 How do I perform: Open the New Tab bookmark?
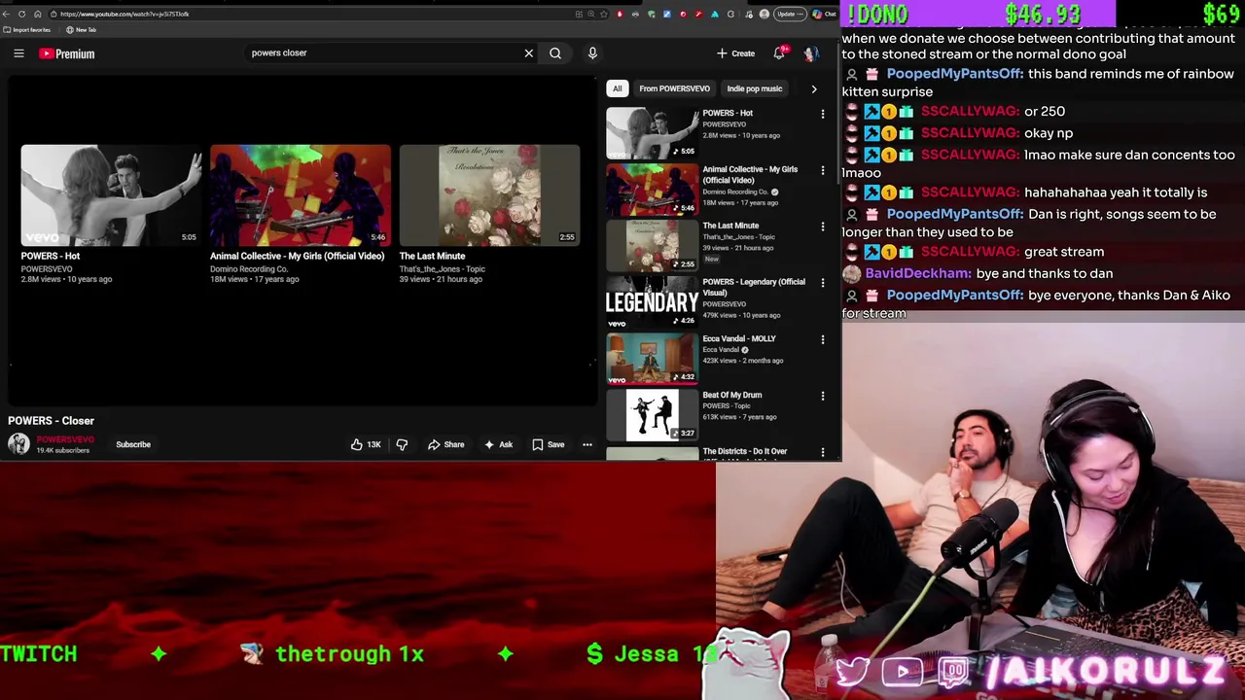(x=82, y=30)
